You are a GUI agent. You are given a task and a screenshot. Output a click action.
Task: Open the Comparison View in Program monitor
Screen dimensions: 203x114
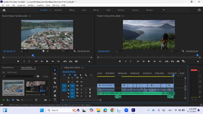coord(184,61)
